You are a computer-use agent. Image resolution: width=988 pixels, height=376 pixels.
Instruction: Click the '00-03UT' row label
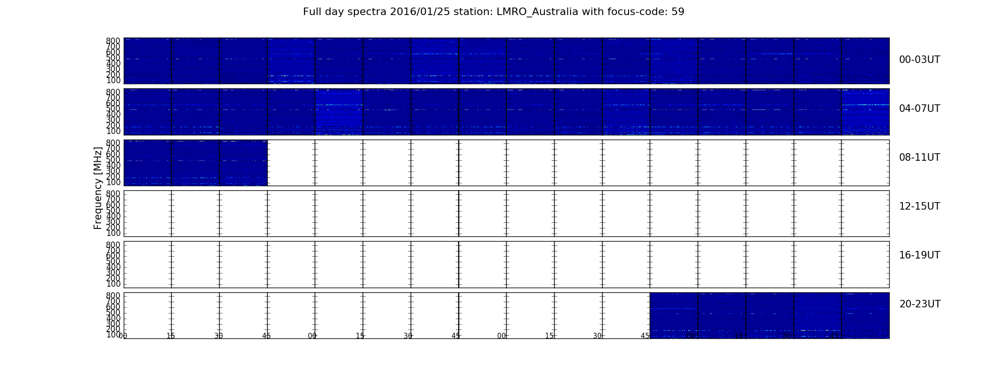[x=919, y=60]
